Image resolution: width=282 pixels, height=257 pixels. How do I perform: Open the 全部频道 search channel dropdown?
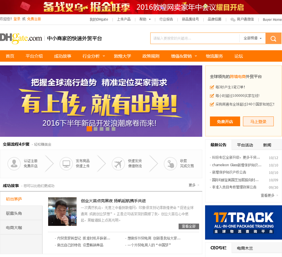pyautogui.click(x=252, y=38)
